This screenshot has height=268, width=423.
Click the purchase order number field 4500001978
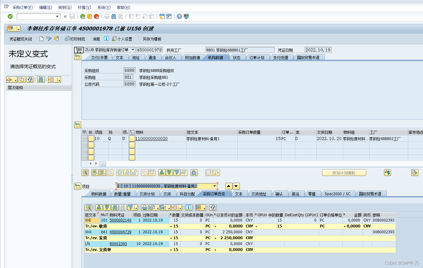pyautogui.click(x=149, y=50)
